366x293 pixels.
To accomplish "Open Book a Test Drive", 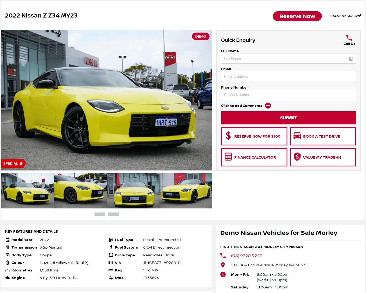I will 323,136.
